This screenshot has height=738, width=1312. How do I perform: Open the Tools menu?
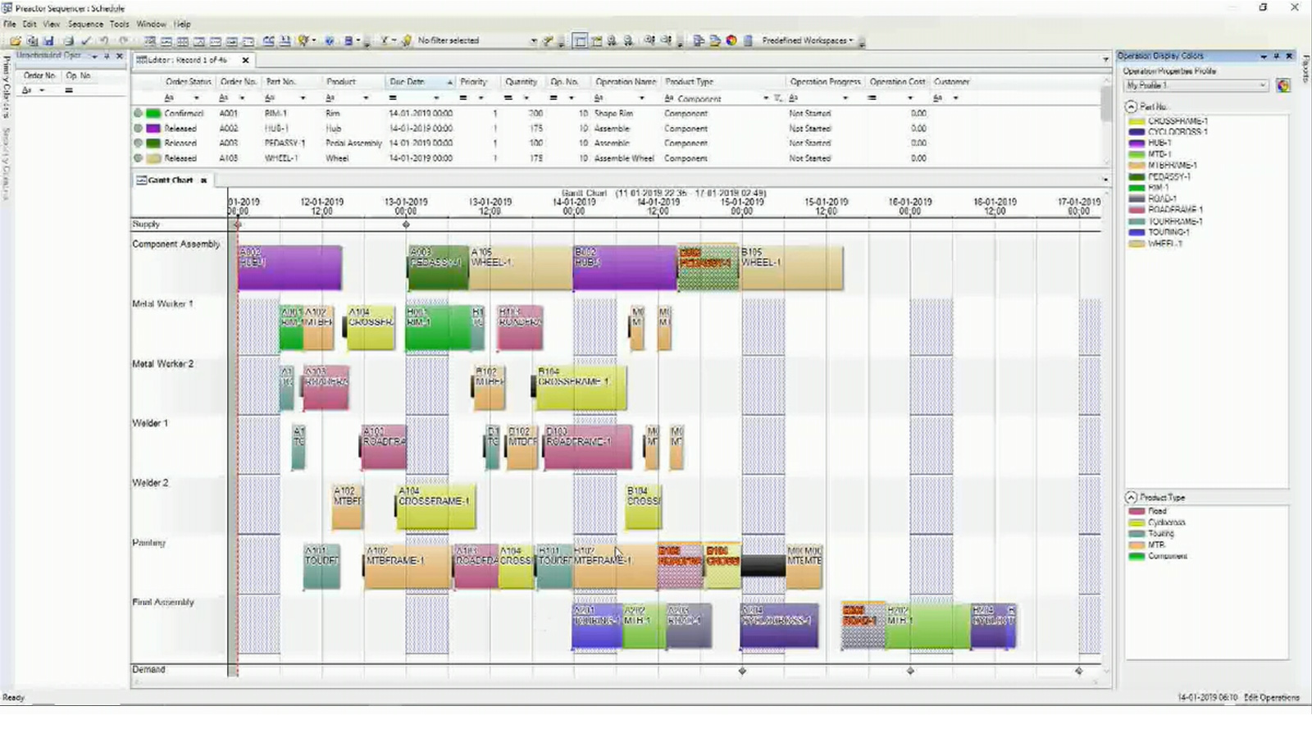pyautogui.click(x=120, y=24)
